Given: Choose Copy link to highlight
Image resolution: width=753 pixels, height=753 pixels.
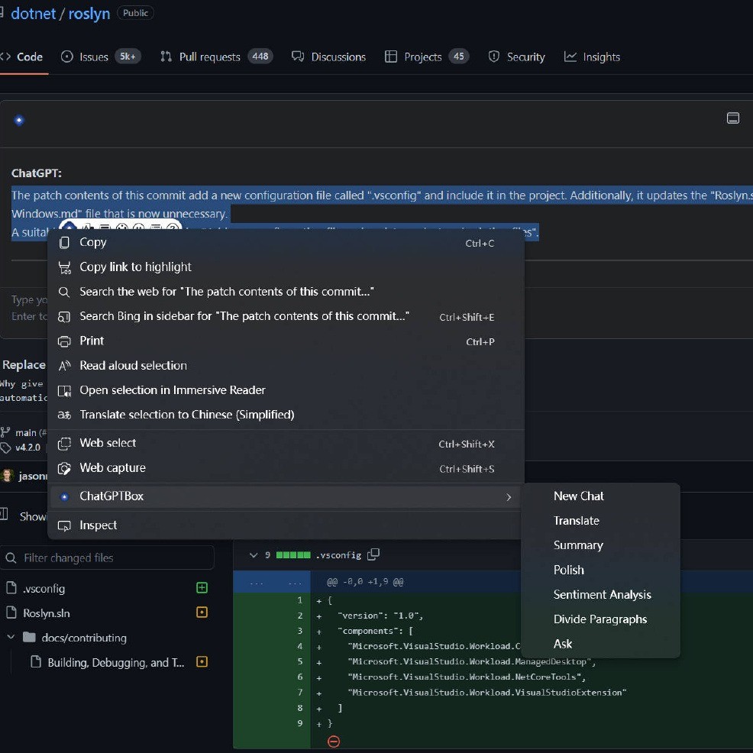Looking at the screenshot, I should tap(135, 267).
